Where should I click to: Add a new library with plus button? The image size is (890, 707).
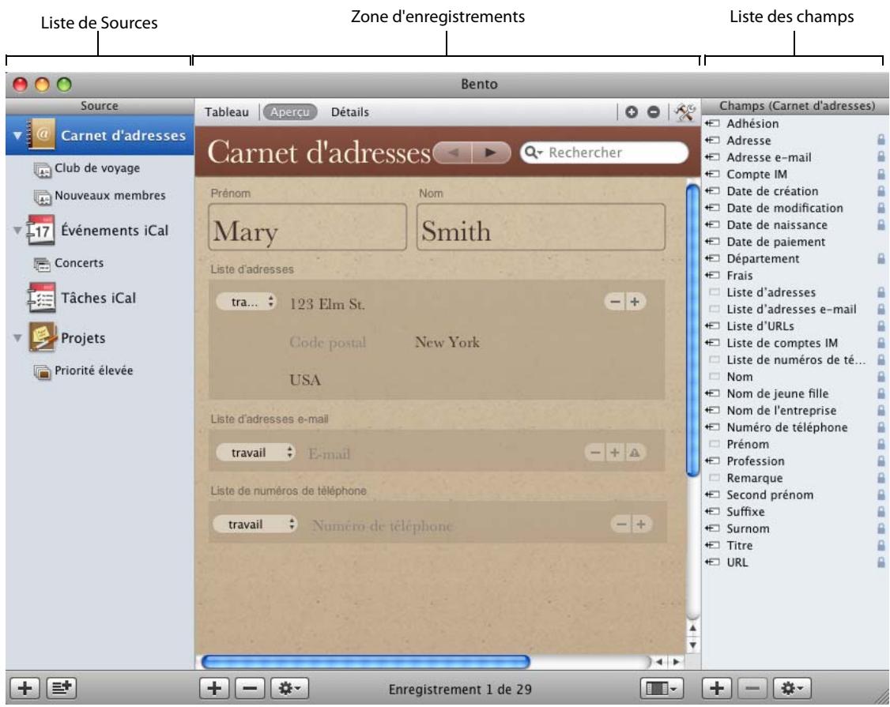click(x=25, y=688)
